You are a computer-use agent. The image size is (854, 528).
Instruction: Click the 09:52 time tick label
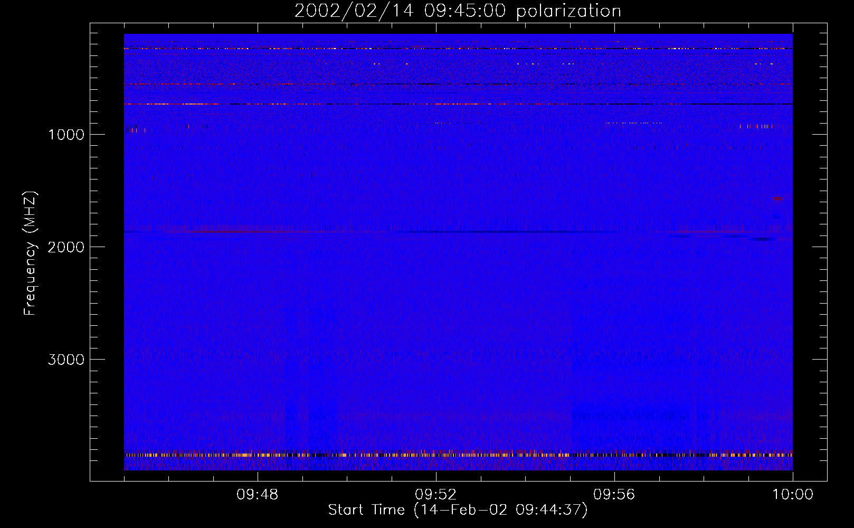435,495
